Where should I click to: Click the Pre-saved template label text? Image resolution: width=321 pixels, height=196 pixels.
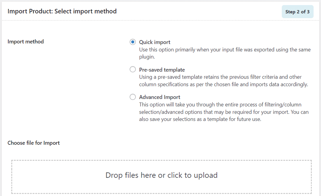pyautogui.click(x=162, y=69)
